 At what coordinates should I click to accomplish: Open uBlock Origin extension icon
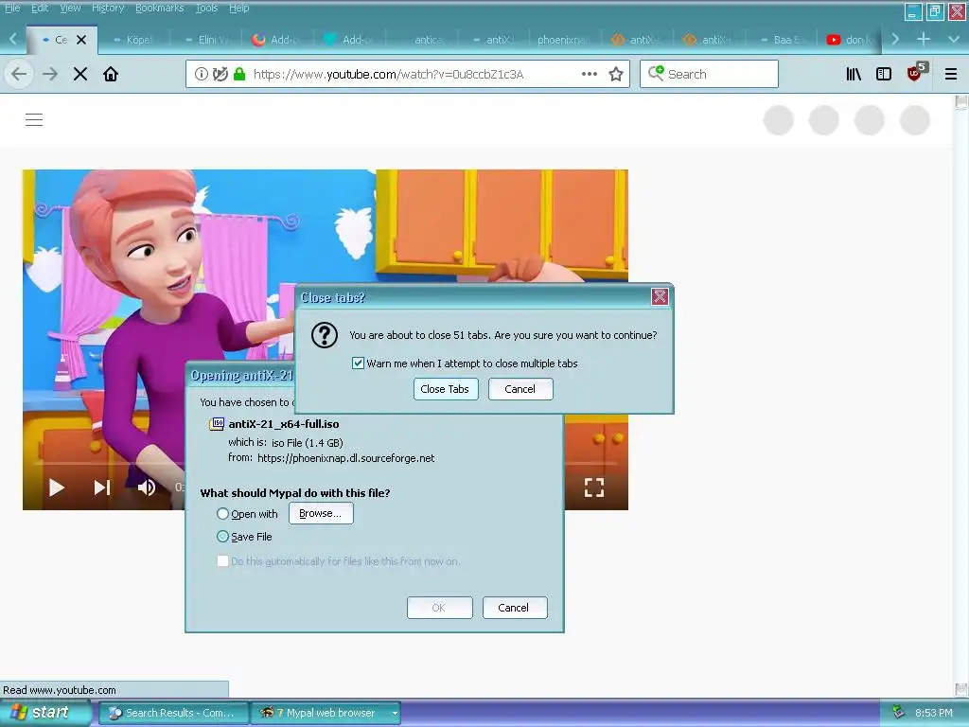(916, 73)
